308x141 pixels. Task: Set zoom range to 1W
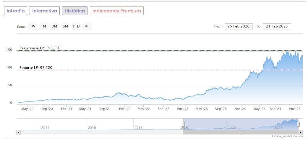(32, 26)
